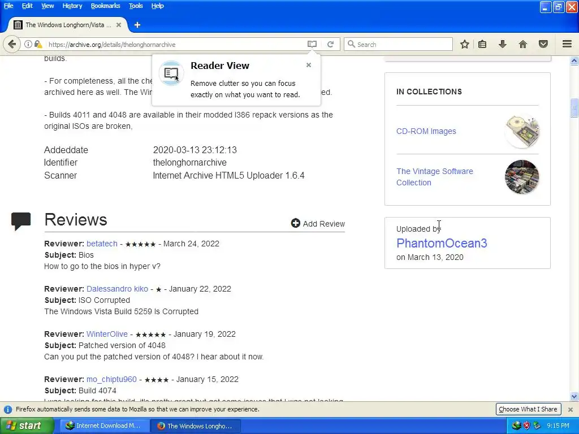Open reviewer Dalessandro kiko profile
This screenshot has height=434, width=579.
117,289
